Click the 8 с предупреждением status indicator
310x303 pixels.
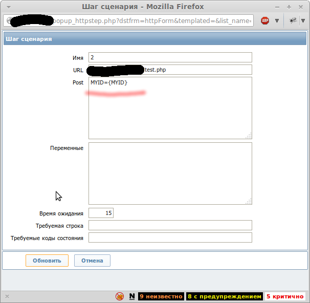pyautogui.click(x=225, y=296)
